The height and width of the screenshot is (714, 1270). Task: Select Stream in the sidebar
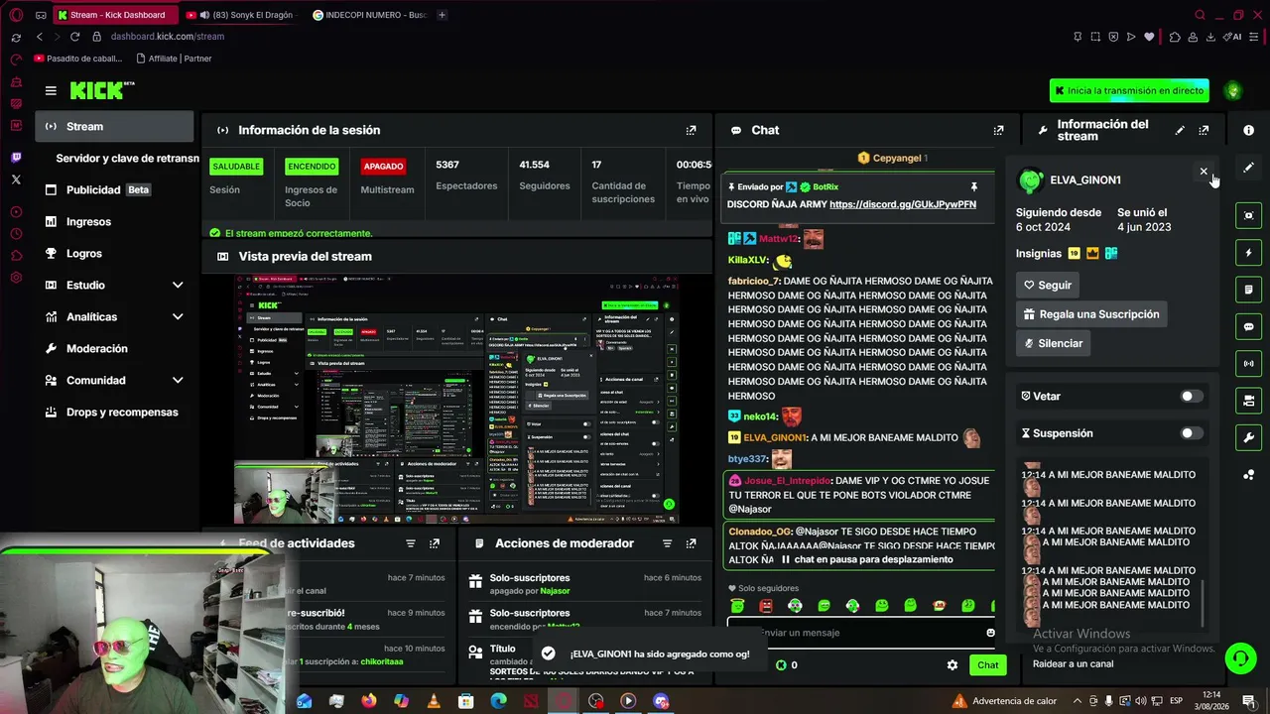pos(114,126)
